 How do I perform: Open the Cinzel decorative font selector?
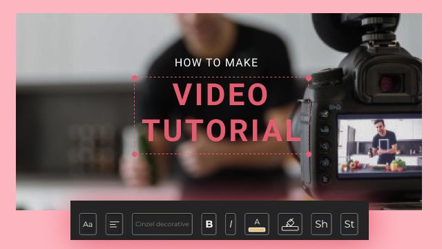coord(162,224)
